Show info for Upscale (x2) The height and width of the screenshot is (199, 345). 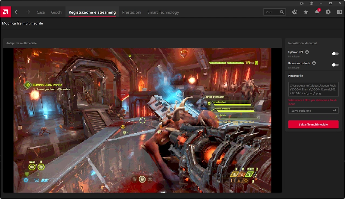(307, 52)
